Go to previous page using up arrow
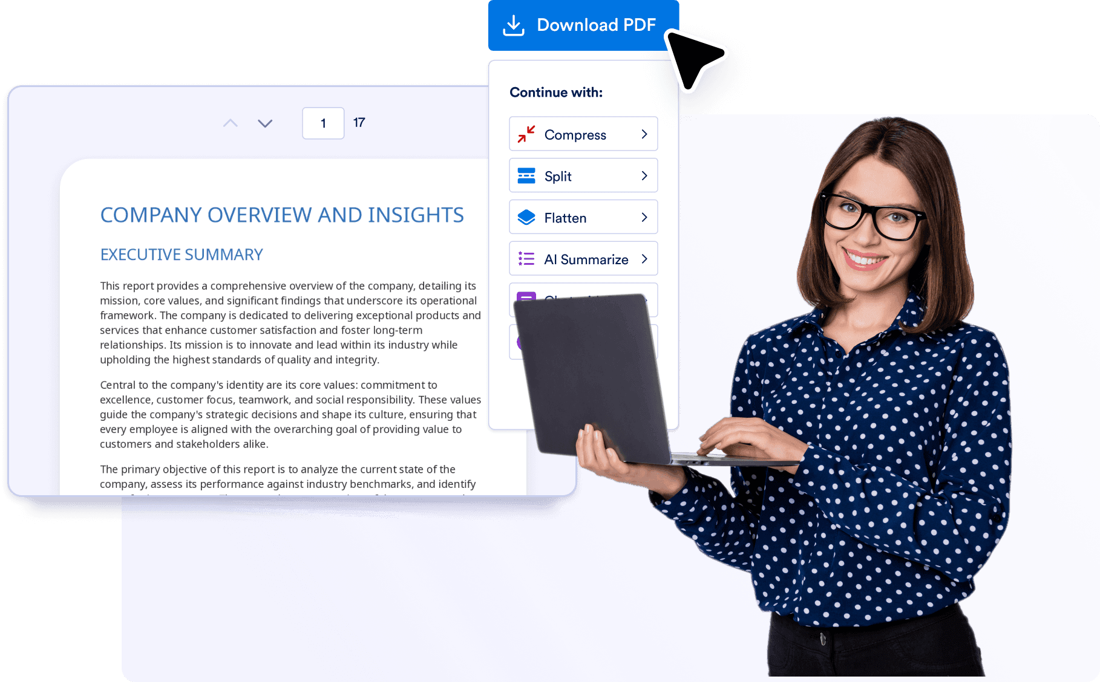Image resolution: width=1100 pixels, height=682 pixels. click(231, 123)
